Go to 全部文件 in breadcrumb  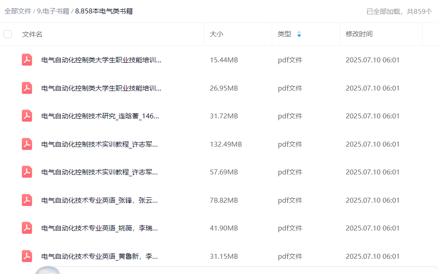18,11
